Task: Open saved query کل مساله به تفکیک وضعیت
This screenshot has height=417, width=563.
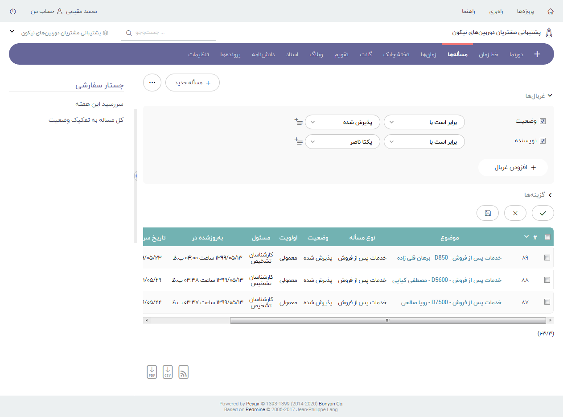Action: (x=86, y=120)
